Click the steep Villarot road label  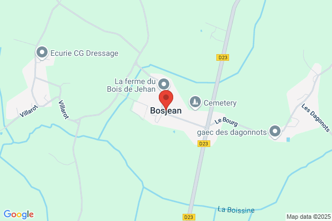[x=64, y=109]
